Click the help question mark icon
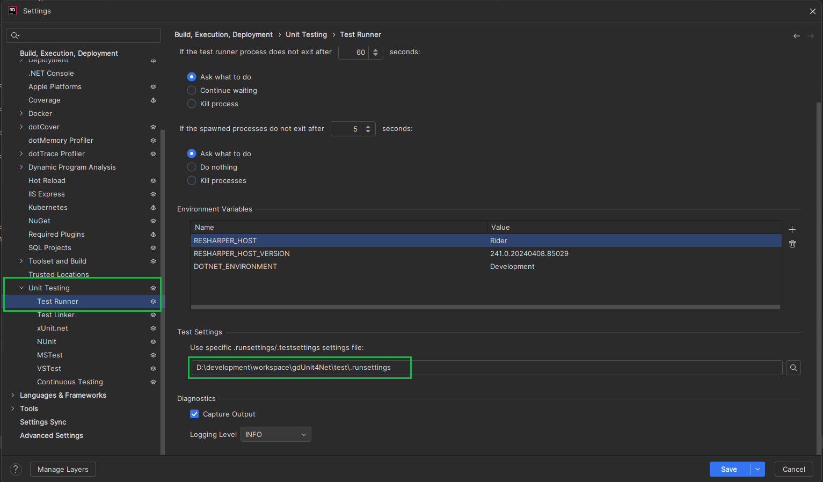 [16, 469]
